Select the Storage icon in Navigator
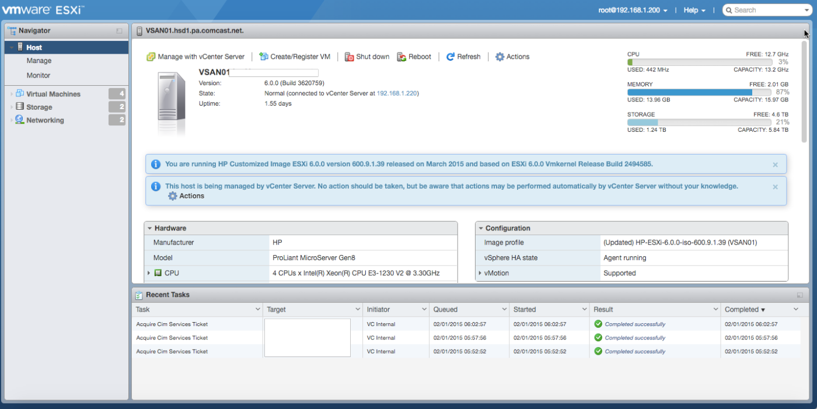 pyautogui.click(x=20, y=107)
